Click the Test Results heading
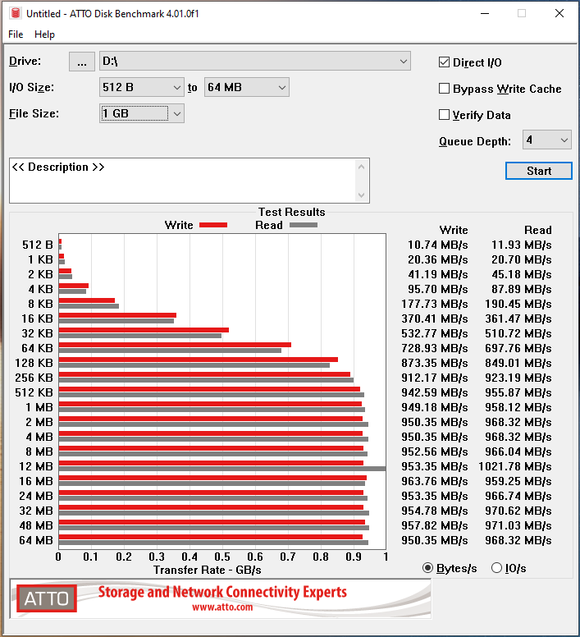Image resolution: width=580 pixels, height=637 pixels. [x=292, y=212]
